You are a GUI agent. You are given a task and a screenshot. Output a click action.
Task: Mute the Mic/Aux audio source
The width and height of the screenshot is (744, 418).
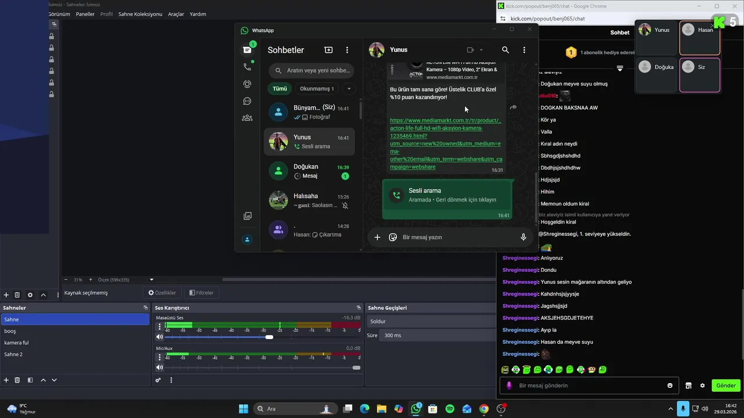pos(159,367)
